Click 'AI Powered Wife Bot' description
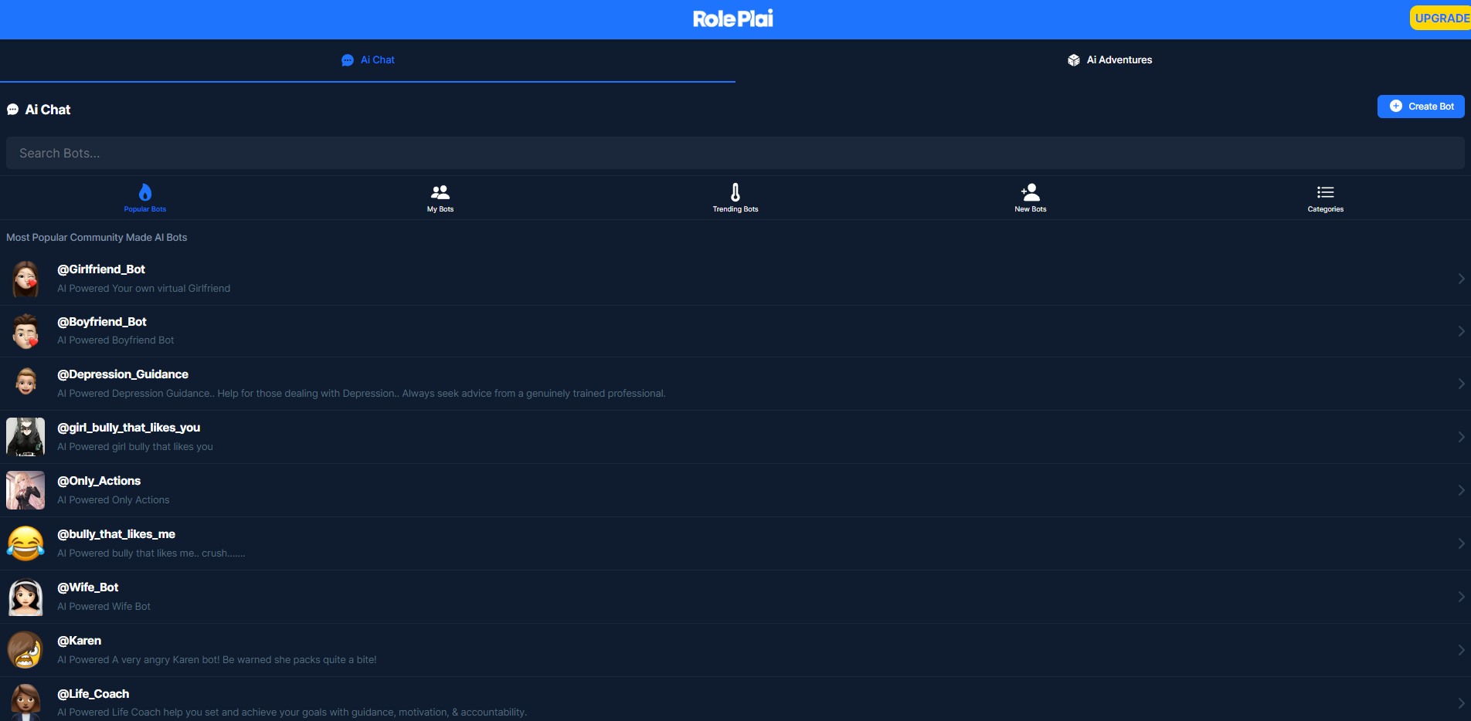Screen dimensions: 1471x721 (x=104, y=607)
